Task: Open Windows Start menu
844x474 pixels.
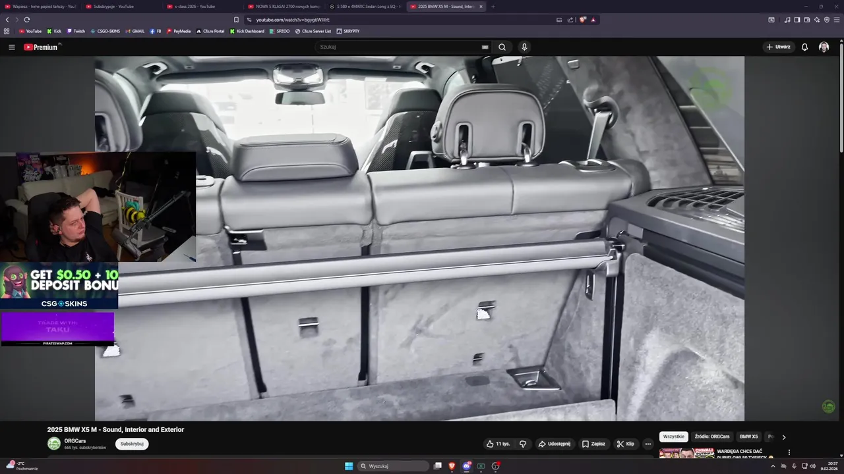Action: (x=349, y=466)
